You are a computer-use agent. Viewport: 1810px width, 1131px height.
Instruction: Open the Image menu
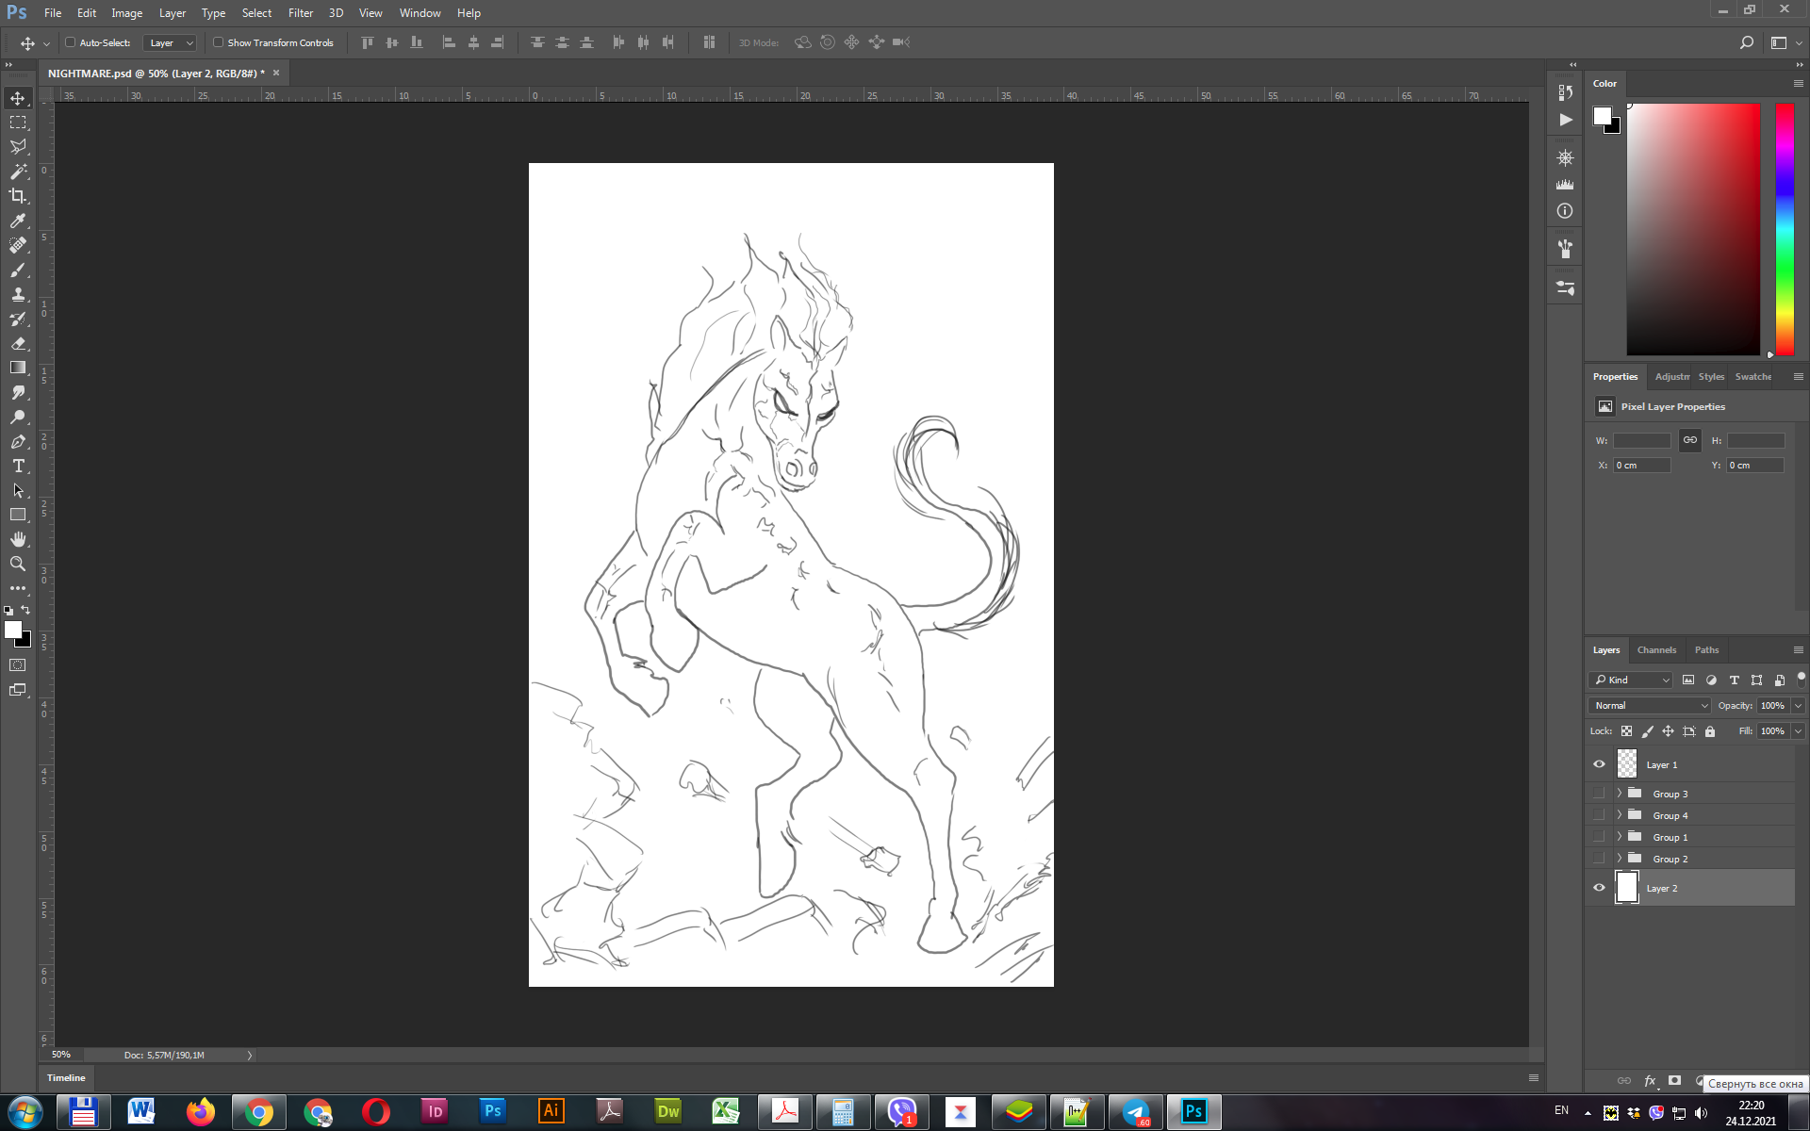pyautogui.click(x=126, y=13)
